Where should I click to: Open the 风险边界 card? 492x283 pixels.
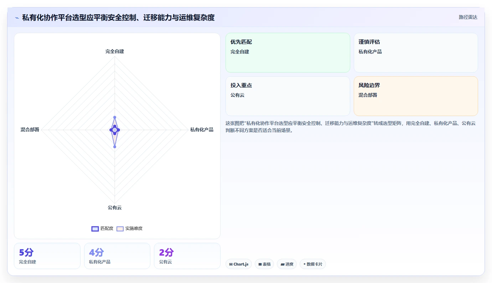point(416,96)
